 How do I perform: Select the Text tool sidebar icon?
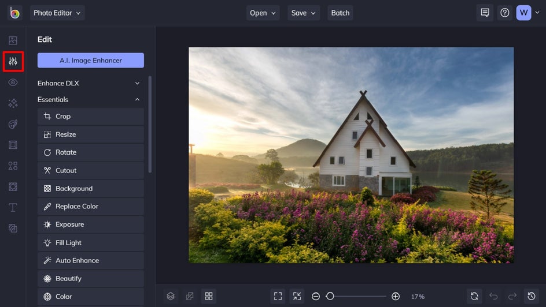click(13, 207)
